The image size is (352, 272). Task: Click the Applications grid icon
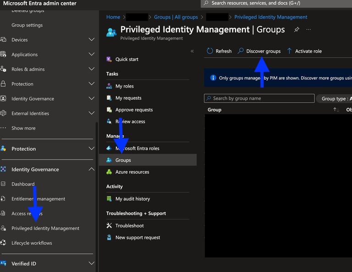3,54
